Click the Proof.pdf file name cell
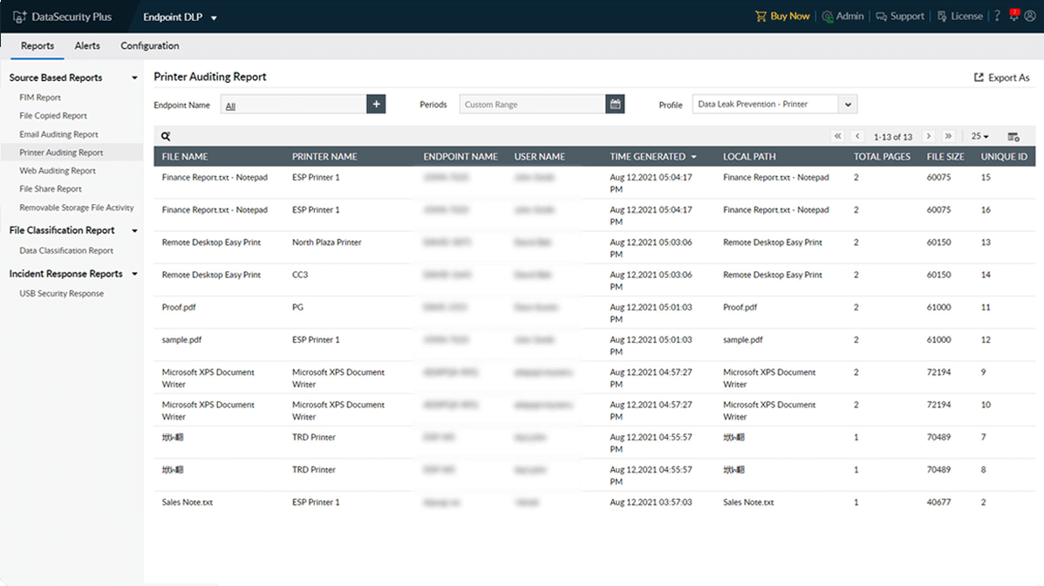 pyautogui.click(x=179, y=308)
